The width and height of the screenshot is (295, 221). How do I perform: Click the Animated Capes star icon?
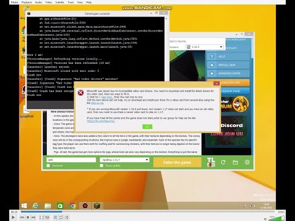(212, 74)
